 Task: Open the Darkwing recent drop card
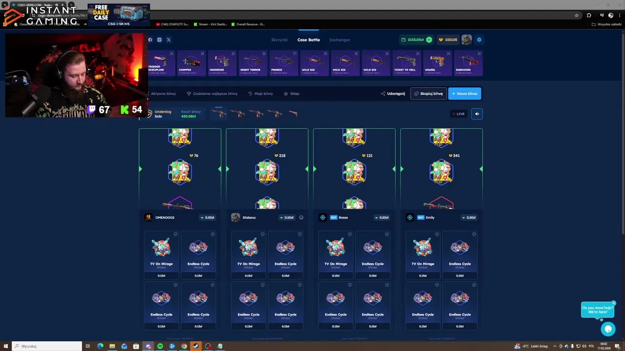point(468,63)
